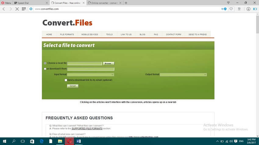The image size is (259, 145).
Task: Open FILE FORMATS in site navigation
Action: point(67,34)
